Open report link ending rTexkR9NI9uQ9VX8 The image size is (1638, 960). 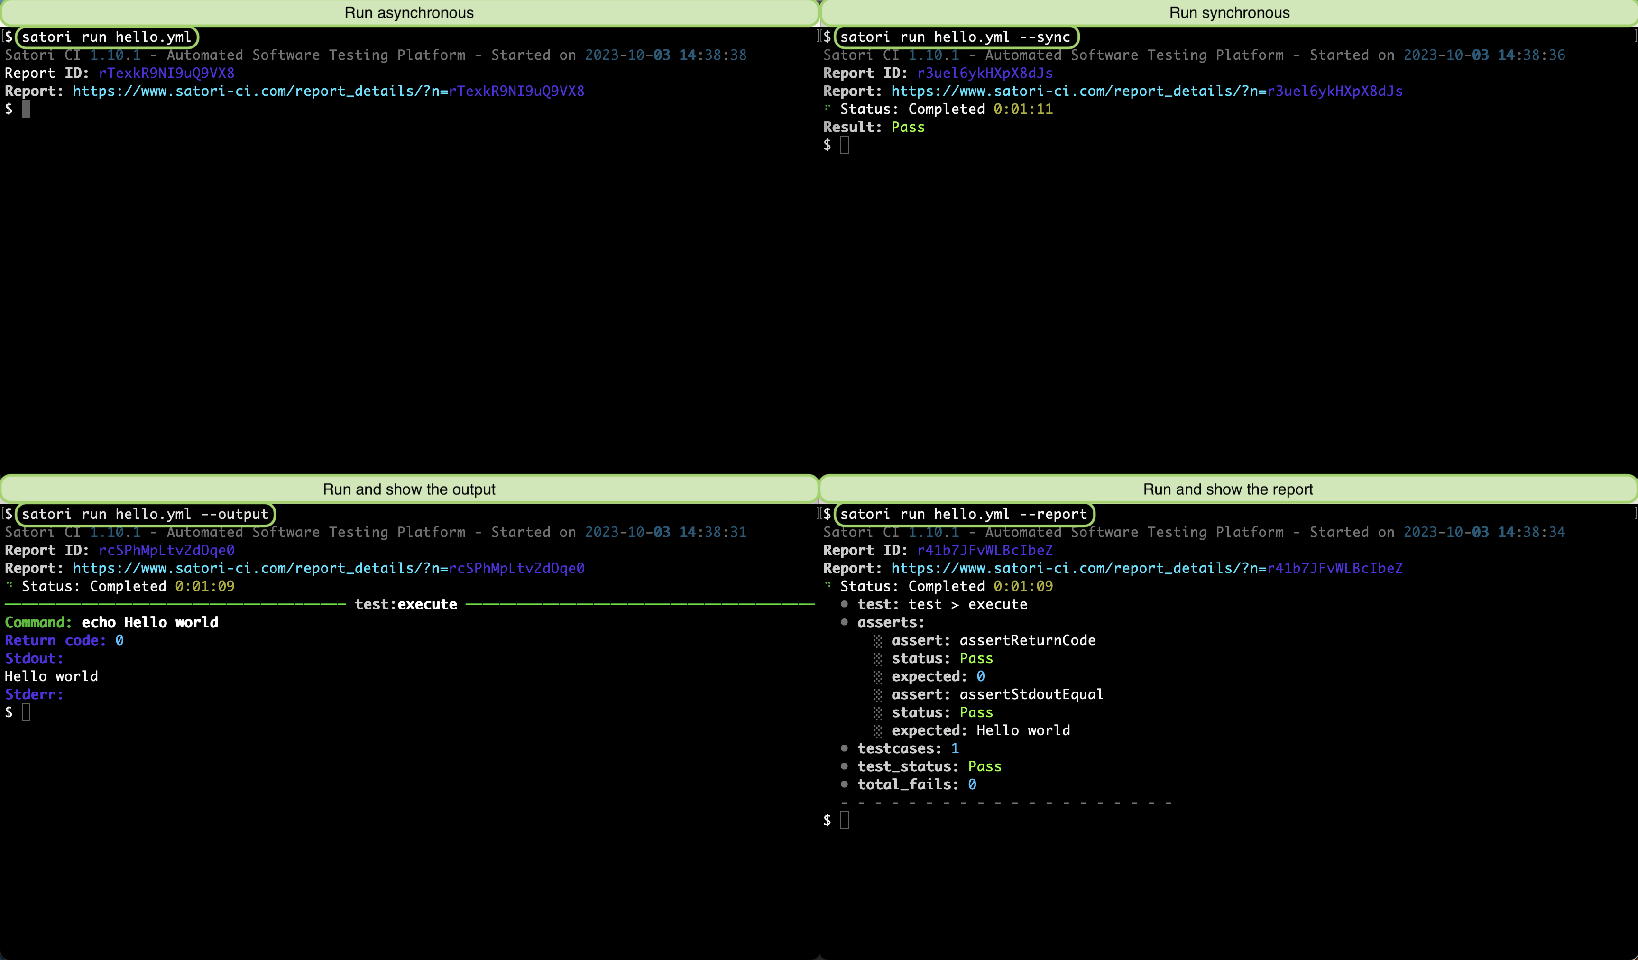tap(328, 91)
